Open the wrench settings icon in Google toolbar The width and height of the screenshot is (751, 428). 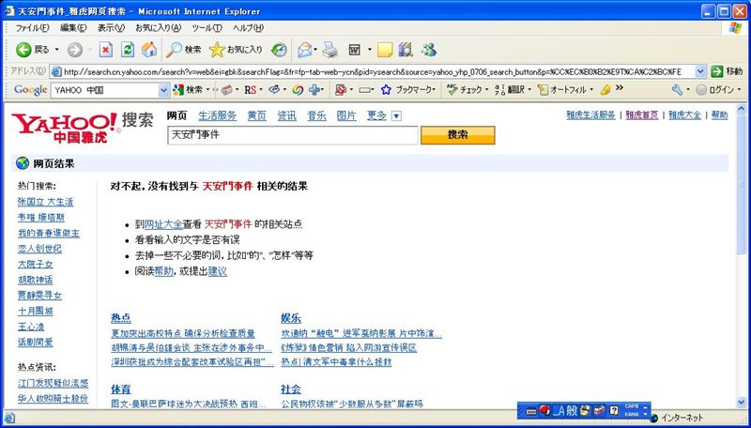click(x=677, y=89)
